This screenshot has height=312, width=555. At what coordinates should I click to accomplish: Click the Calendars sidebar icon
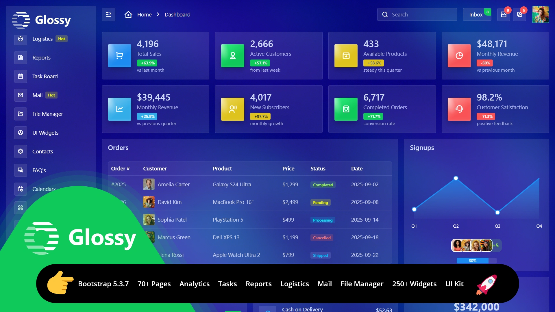20,189
